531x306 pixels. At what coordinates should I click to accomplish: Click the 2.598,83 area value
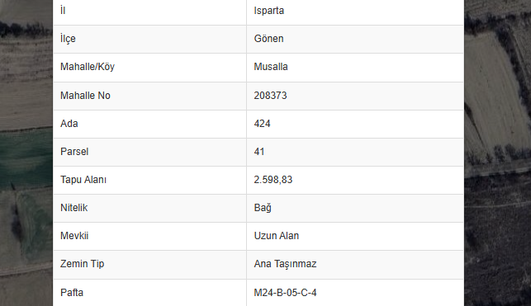pyautogui.click(x=273, y=180)
